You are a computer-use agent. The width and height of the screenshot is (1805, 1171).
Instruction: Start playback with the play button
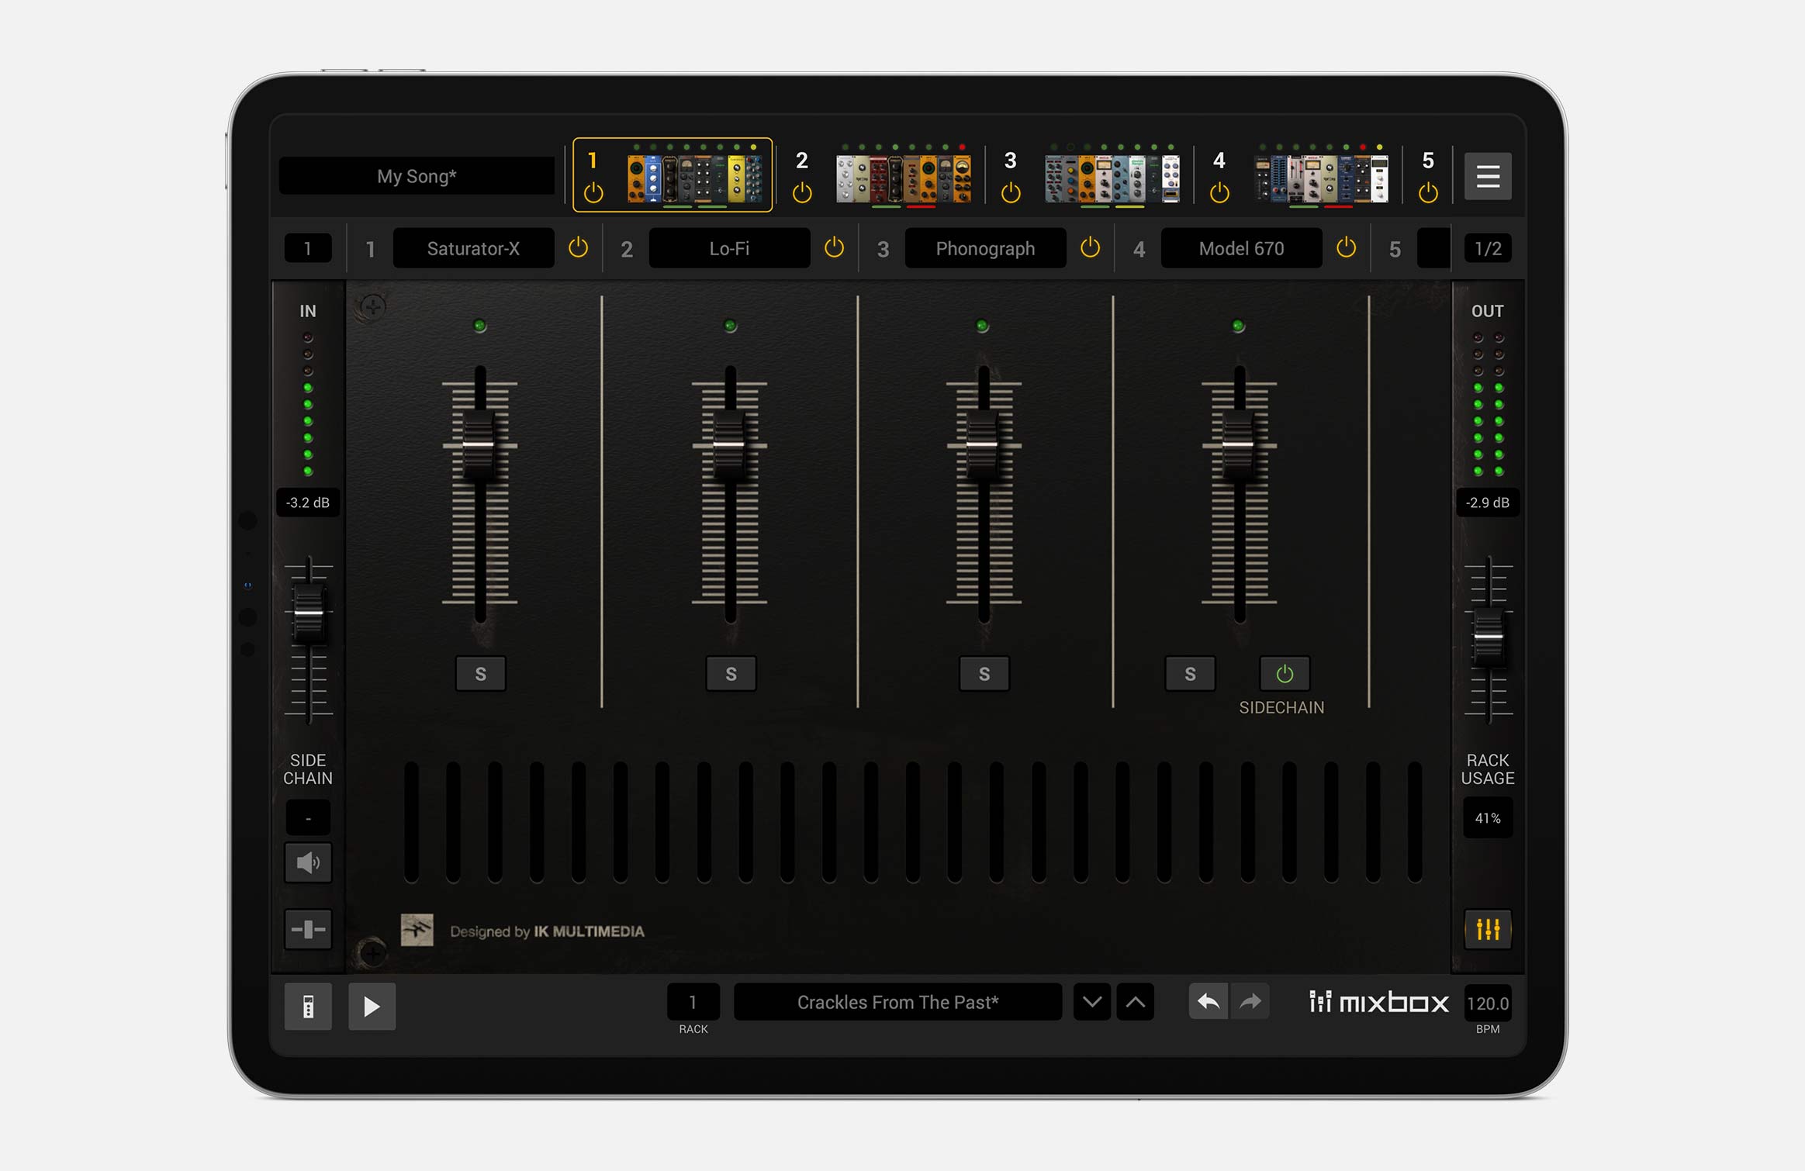coord(372,1007)
